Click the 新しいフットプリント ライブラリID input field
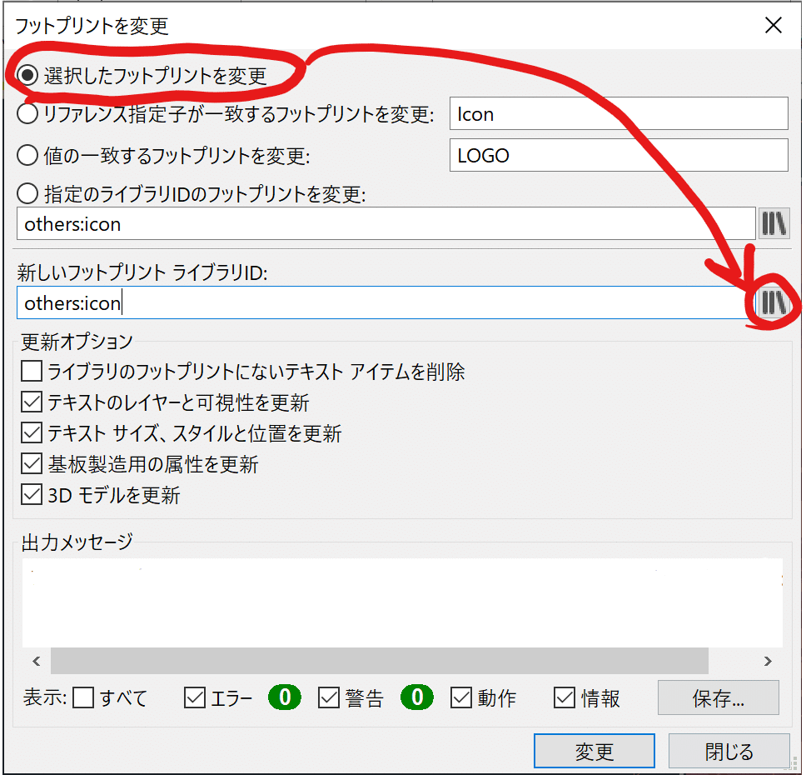The width and height of the screenshot is (806, 775). [x=386, y=302]
